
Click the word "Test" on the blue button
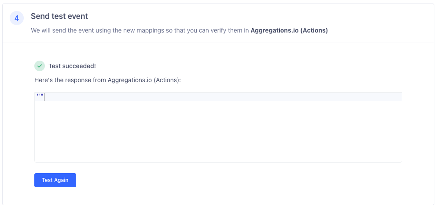(47, 180)
